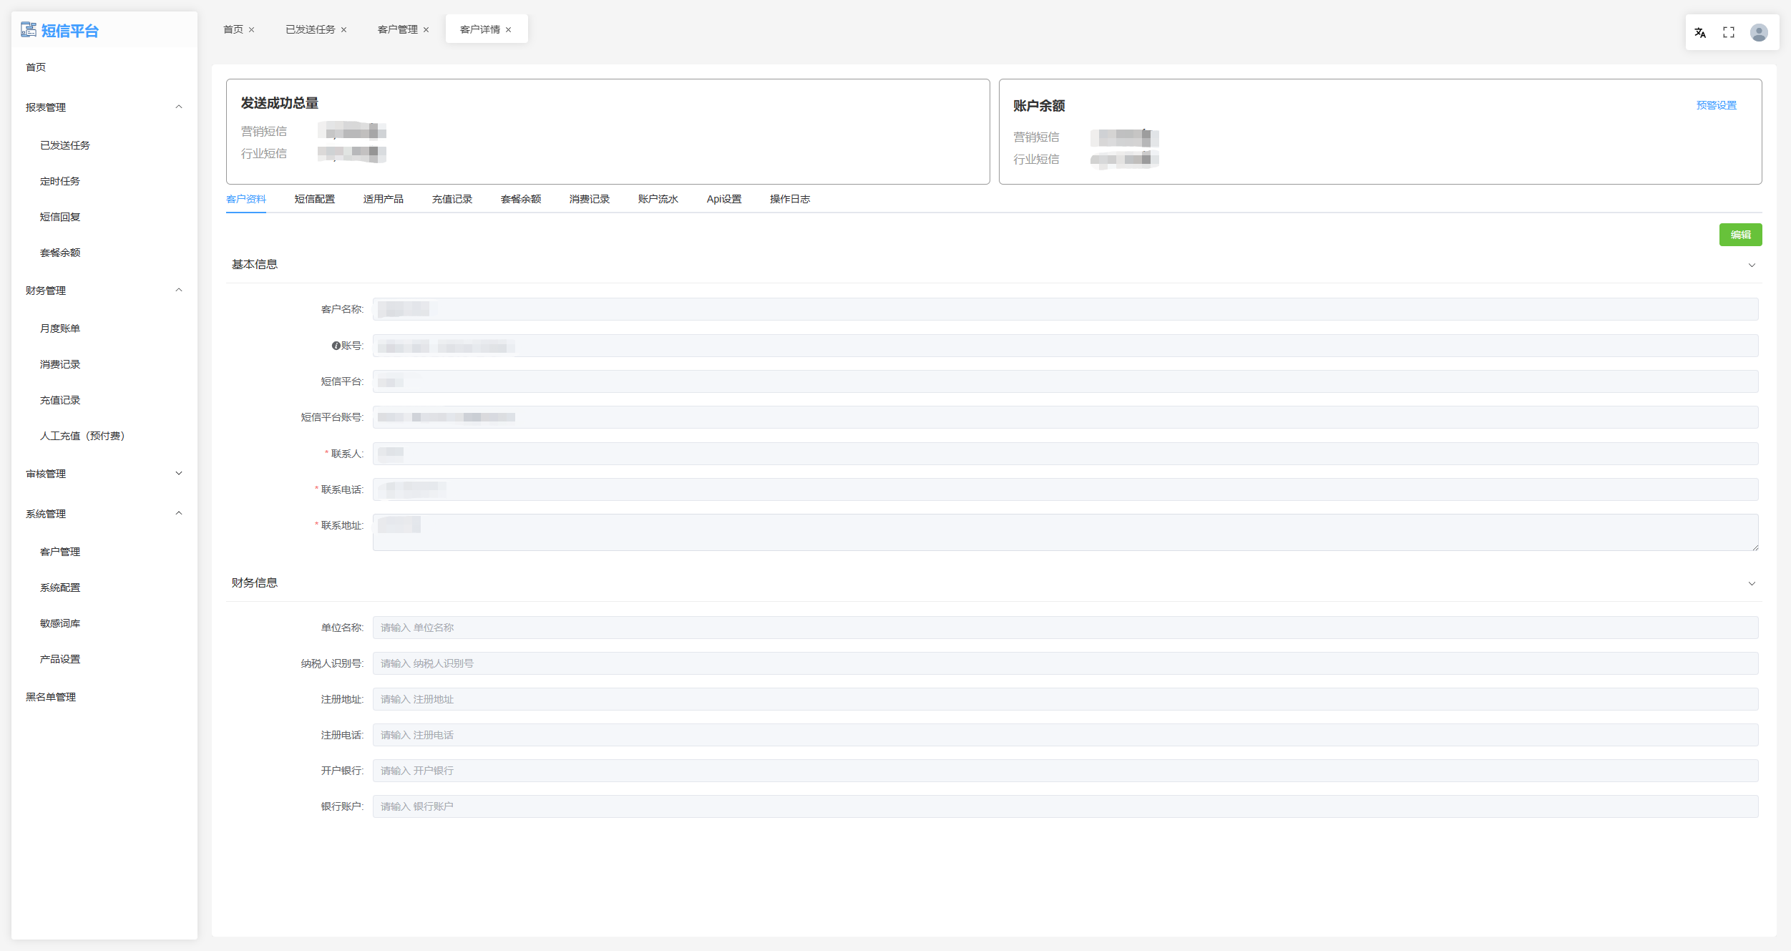1791x951 pixels.
Task: Close the 客户详情 tab
Action: [x=509, y=30]
